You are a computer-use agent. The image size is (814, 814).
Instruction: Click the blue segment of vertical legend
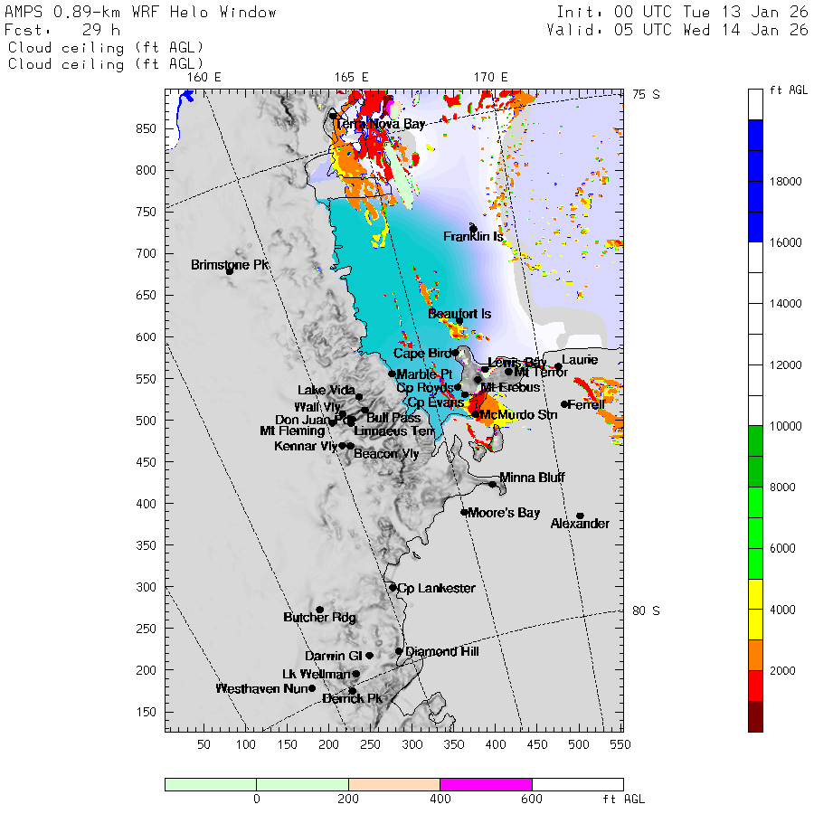(x=755, y=181)
